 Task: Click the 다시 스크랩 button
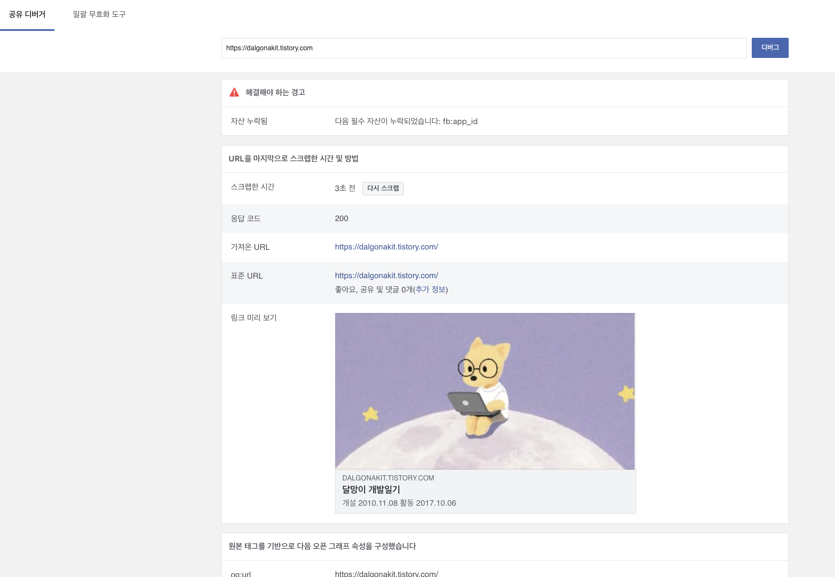383,188
